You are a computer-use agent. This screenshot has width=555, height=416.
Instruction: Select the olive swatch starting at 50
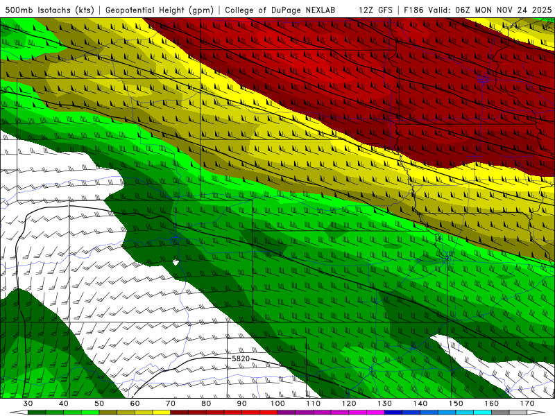(108, 413)
